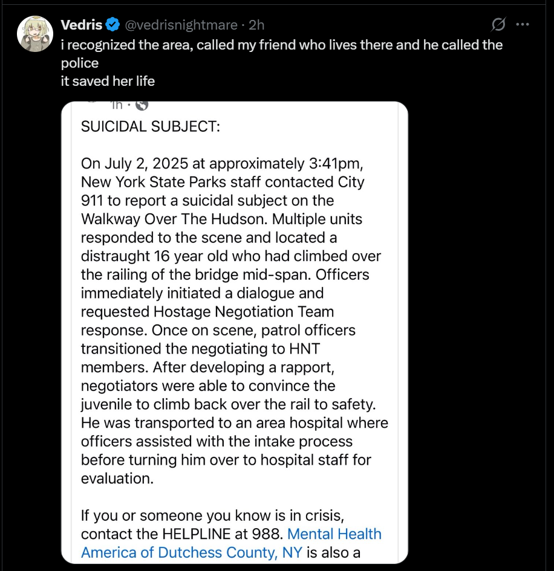The height and width of the screenshot is (571, 554).
Task: Open the three-dot More options menu
Action: point(522,25)
